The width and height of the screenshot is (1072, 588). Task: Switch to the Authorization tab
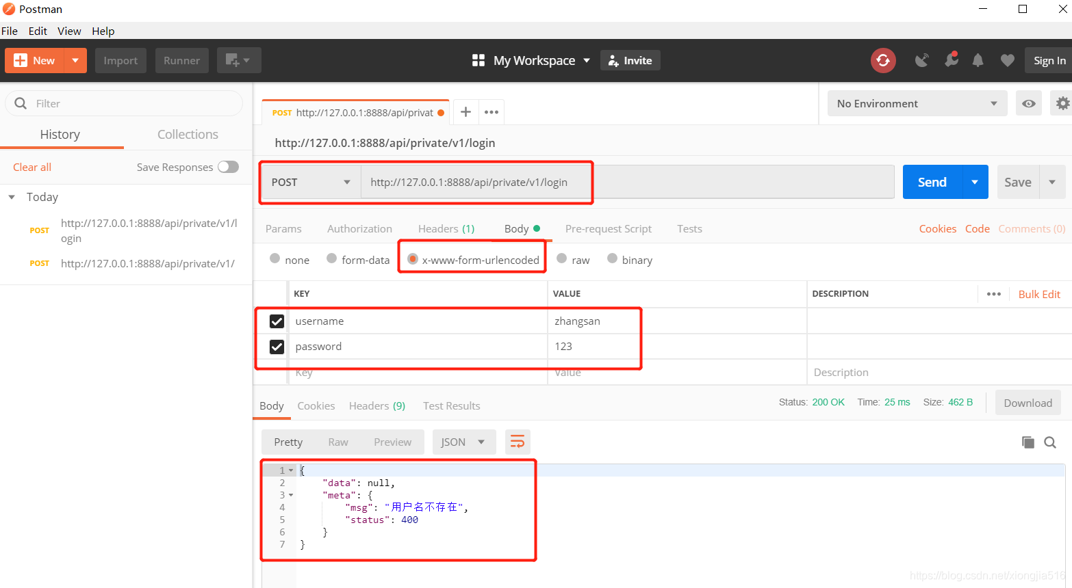click(359, 228)
